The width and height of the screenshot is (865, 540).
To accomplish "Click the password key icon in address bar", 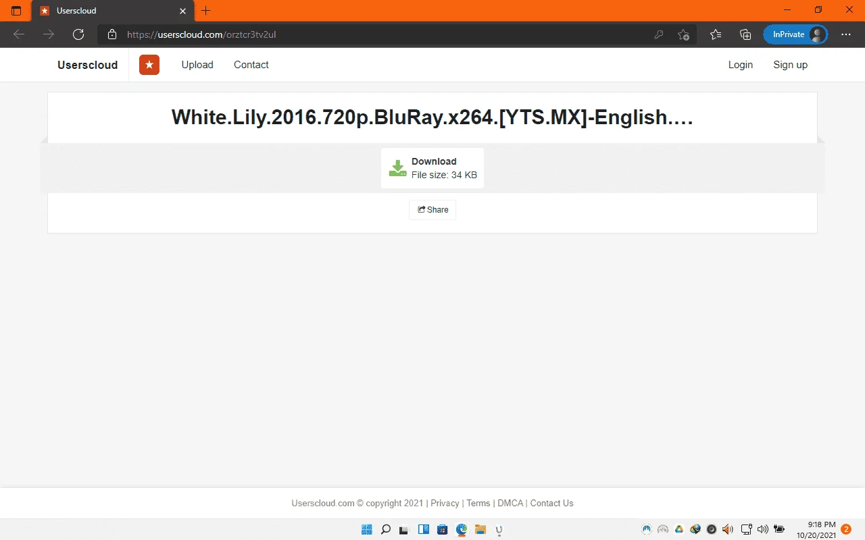I will coord(658,34).
